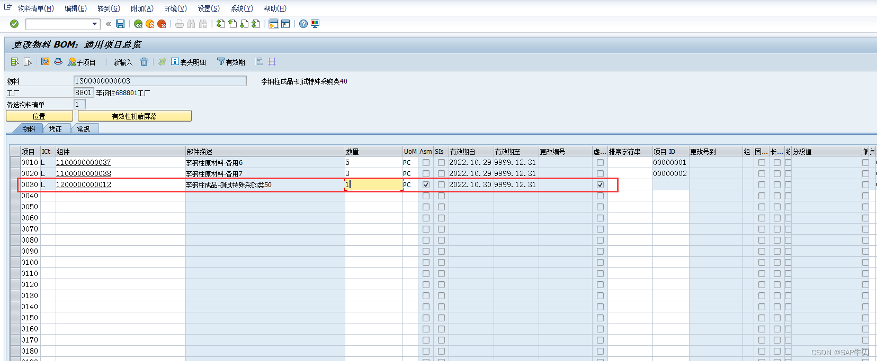
Task: Click the 子项目 toolbar button
Action: coord(82,62)
